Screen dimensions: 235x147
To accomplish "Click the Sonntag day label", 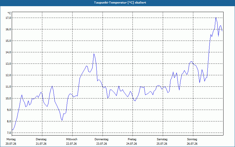I will coord(192,139).
